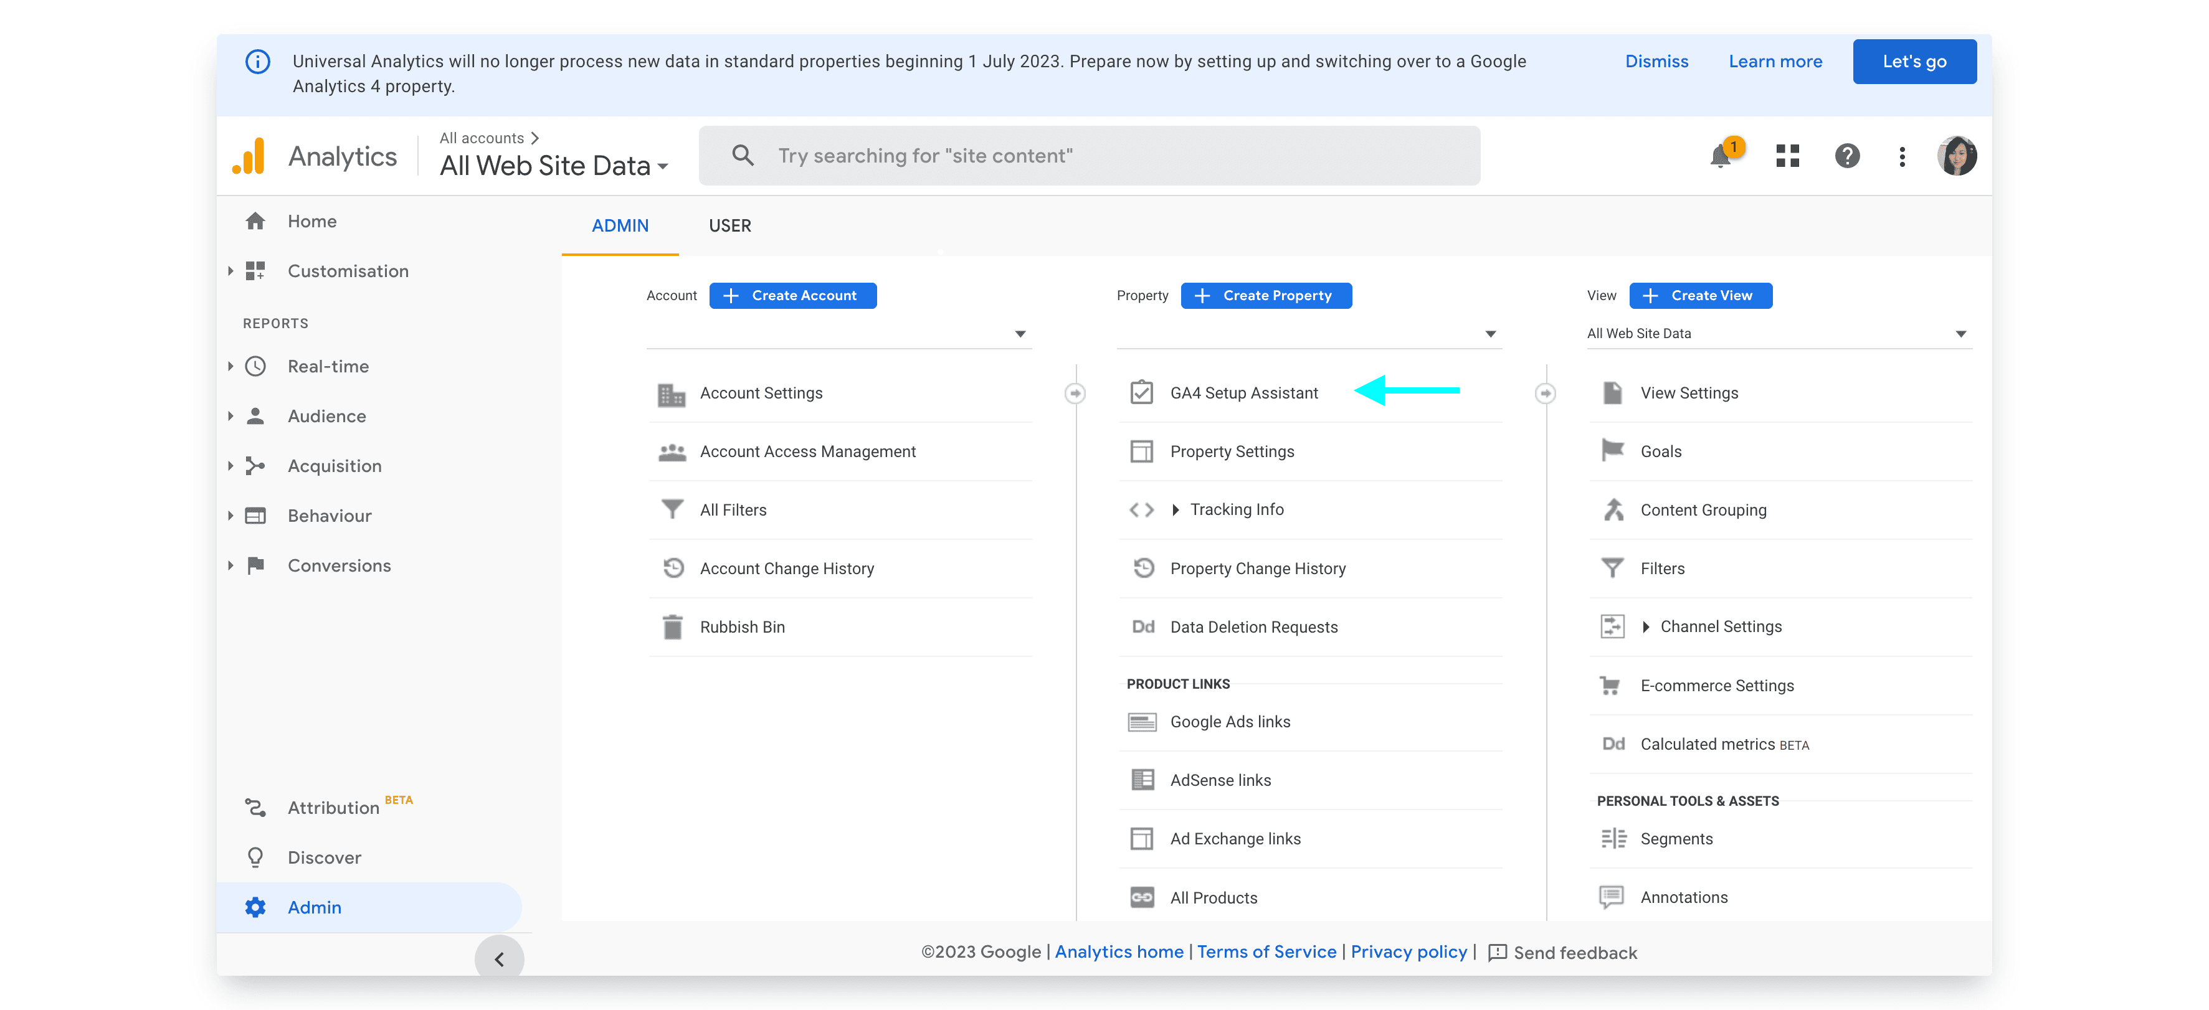Switch to the USER tab
This screenshot has width=2209, height=1010.
[729, 225]
